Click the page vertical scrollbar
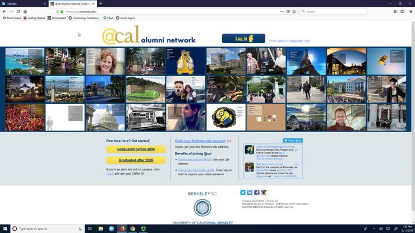This screenshot has width=415, height=233. pyautogui.click(x=413, y=116)
